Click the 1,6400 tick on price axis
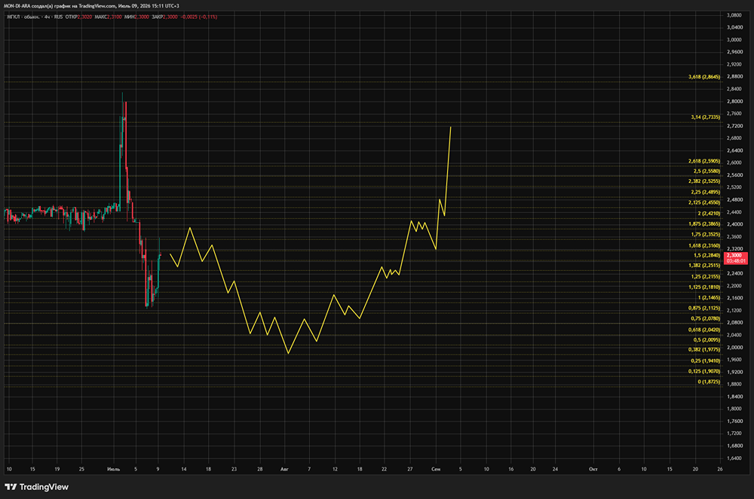The height and width of the screenshot is (499, 754). pos(734,458)
